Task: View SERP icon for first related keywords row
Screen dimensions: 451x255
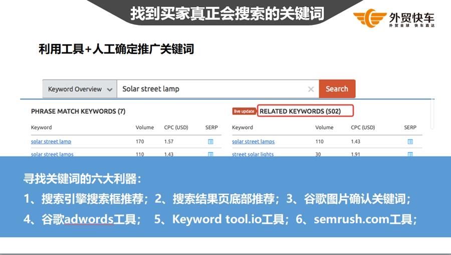Action: (x=410, y=141)
